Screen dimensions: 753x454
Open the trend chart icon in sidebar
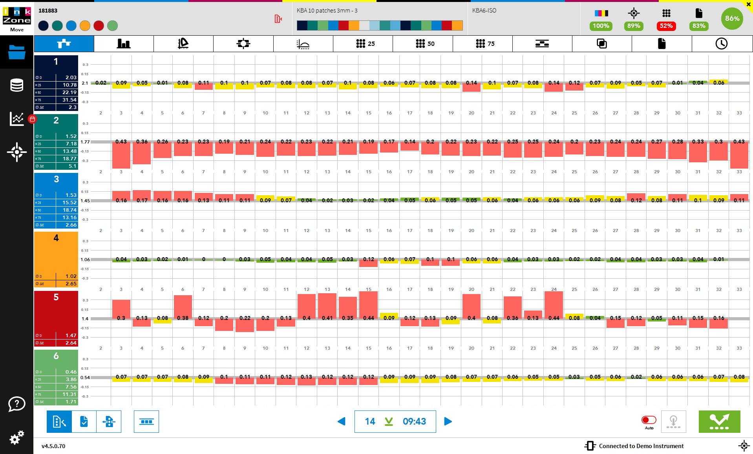click(x=17, y=118)
